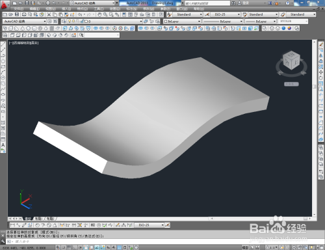The width and height of the screenshot is (325, 250).
Task: Toggle Object Snap in status bar
Action: click(86, 247)
